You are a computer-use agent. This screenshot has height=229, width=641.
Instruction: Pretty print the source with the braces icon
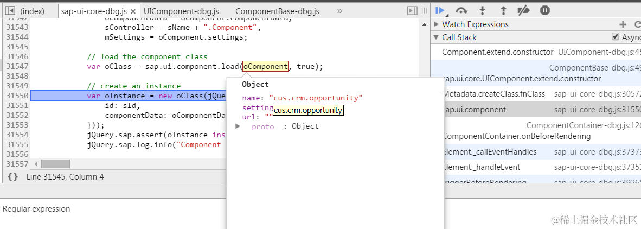(13, 177)
